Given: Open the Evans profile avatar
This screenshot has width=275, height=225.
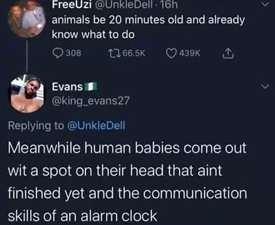Looking at the screenshot, I should coord(27,94).
